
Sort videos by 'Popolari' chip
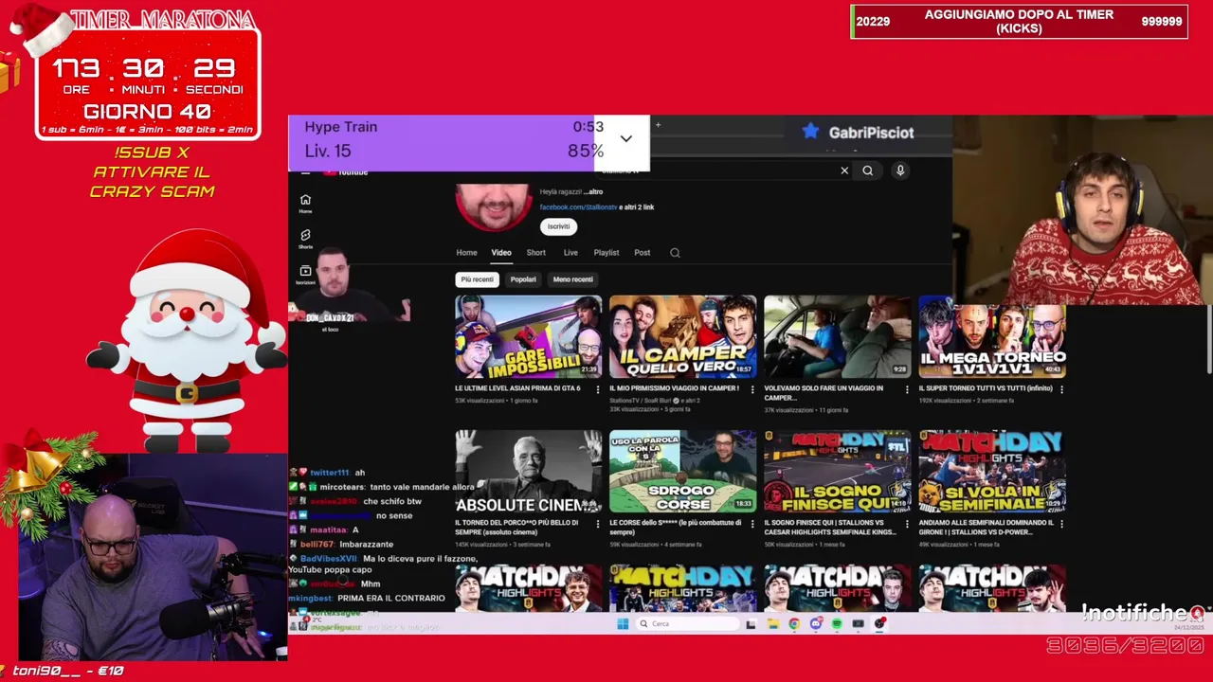pyautogui.click(x=523, y=279)
